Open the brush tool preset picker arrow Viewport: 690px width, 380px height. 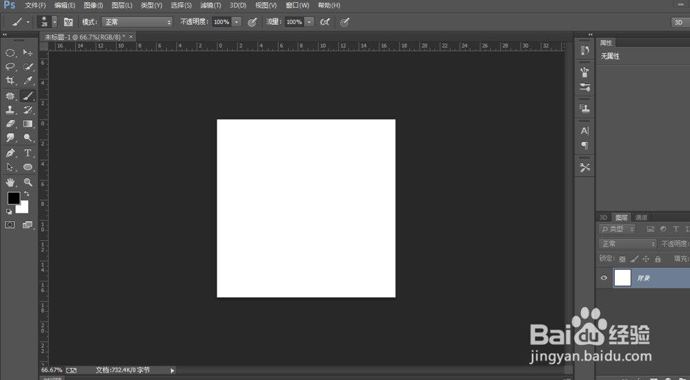click(28, 22)
